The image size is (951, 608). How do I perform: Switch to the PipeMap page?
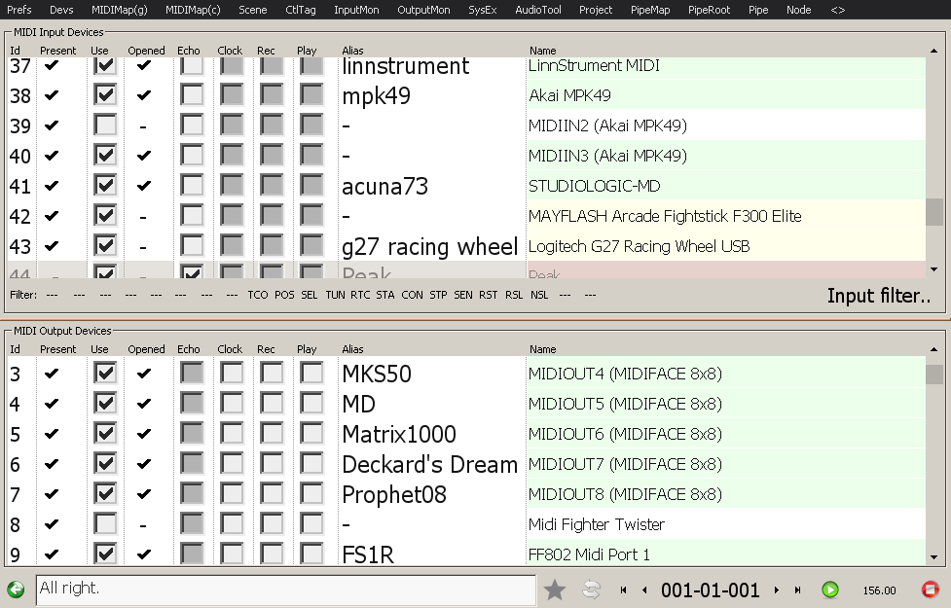click(650, 10)
